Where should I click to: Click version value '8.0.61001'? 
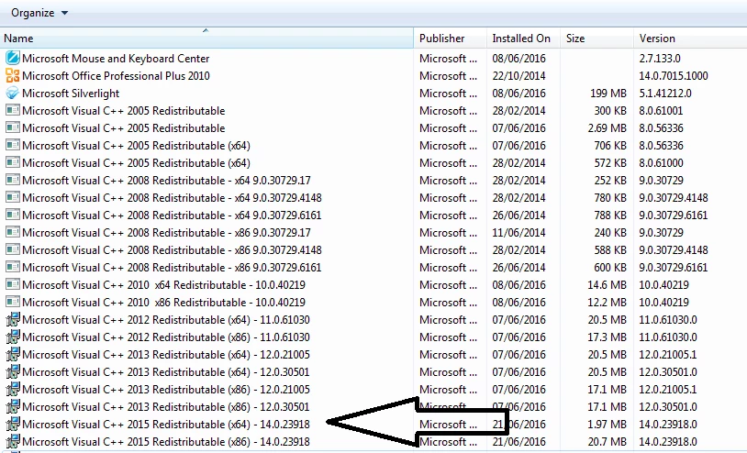click(662, 111)
